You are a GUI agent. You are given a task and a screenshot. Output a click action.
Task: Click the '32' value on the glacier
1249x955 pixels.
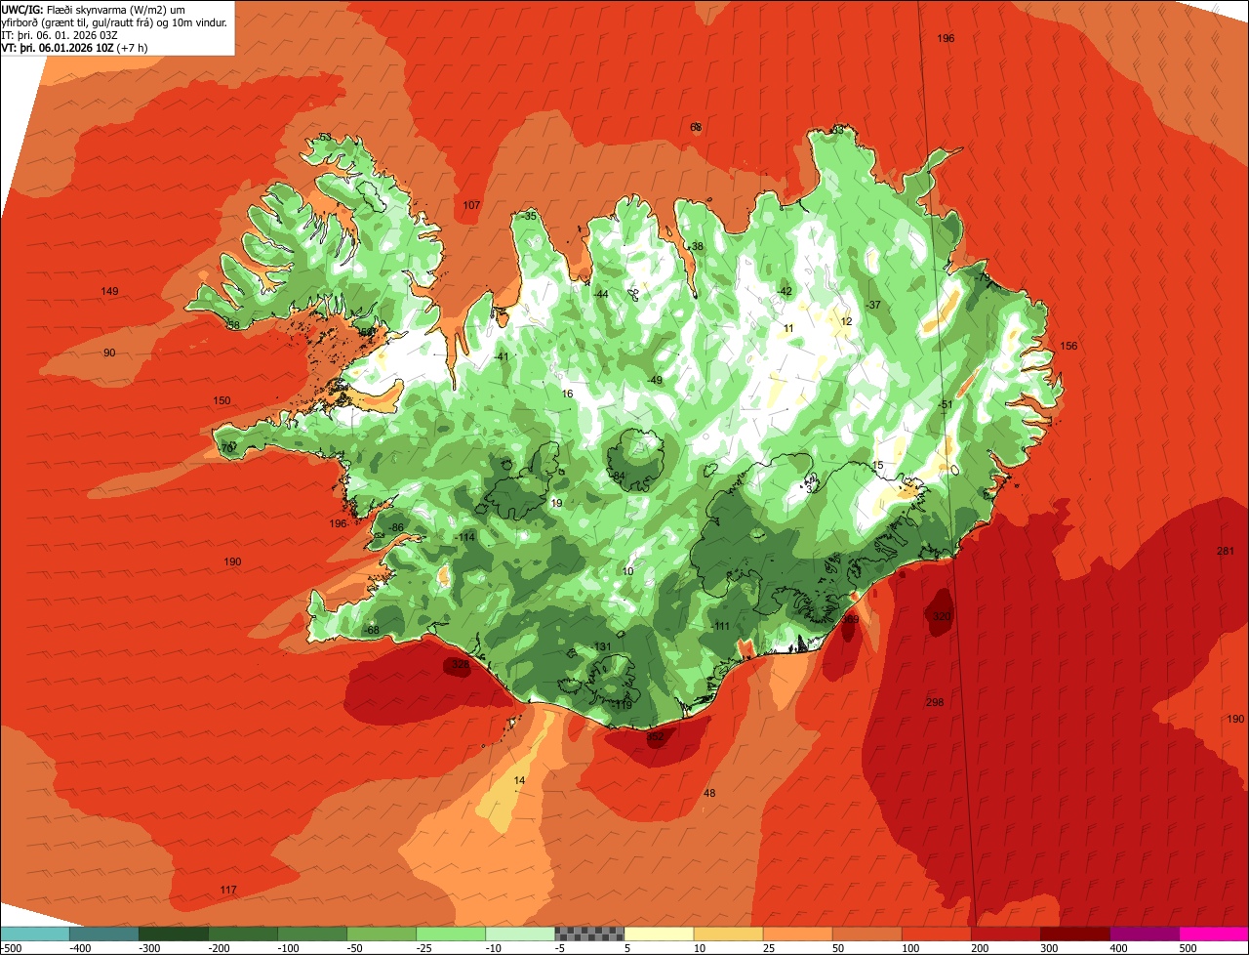[x=812, y=489]
